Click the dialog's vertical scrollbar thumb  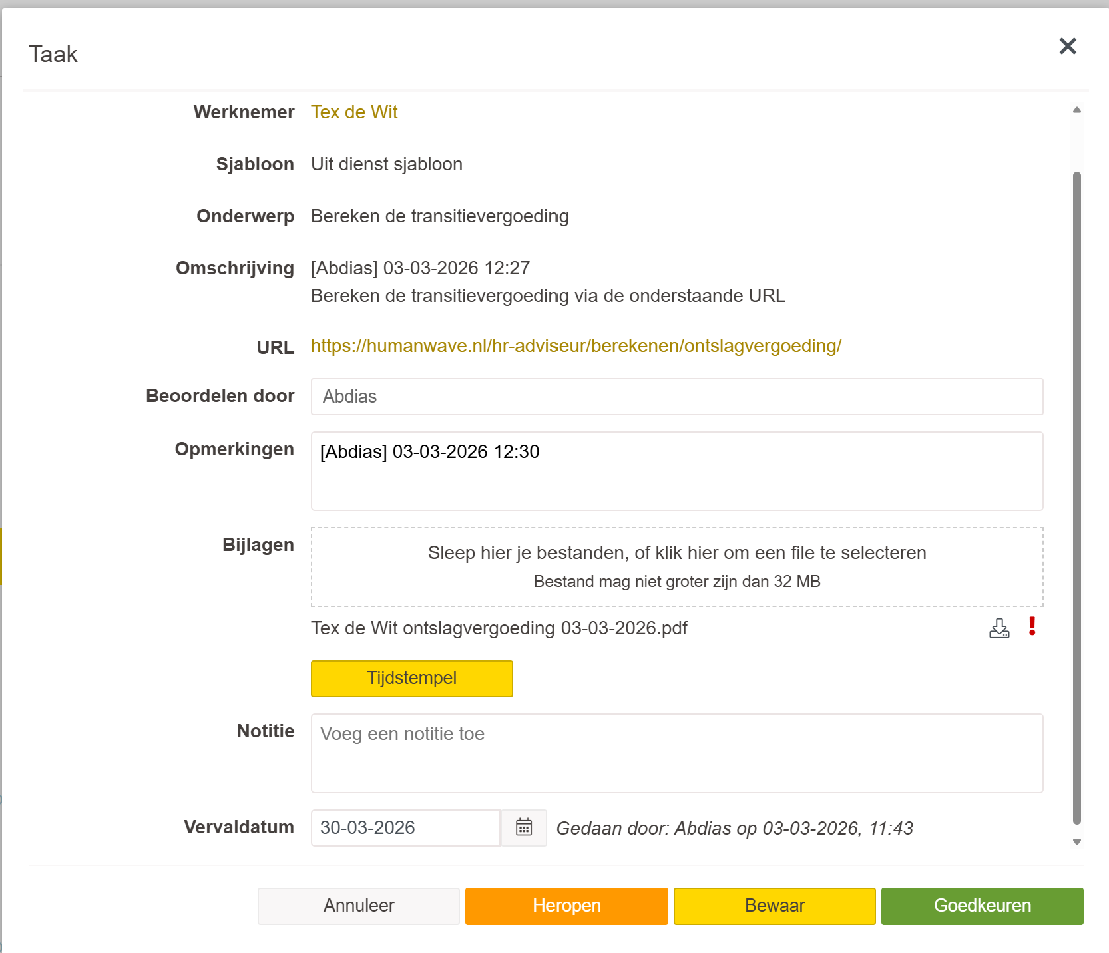coord(1076,498)
